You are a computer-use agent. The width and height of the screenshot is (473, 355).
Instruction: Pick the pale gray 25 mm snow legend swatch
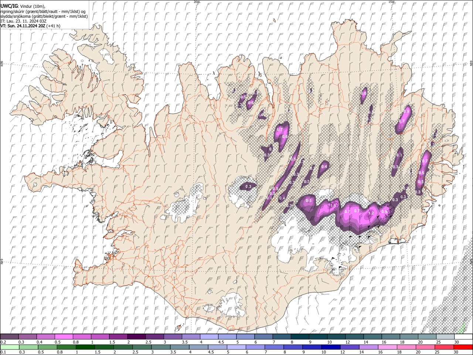(x=445, y=337)
